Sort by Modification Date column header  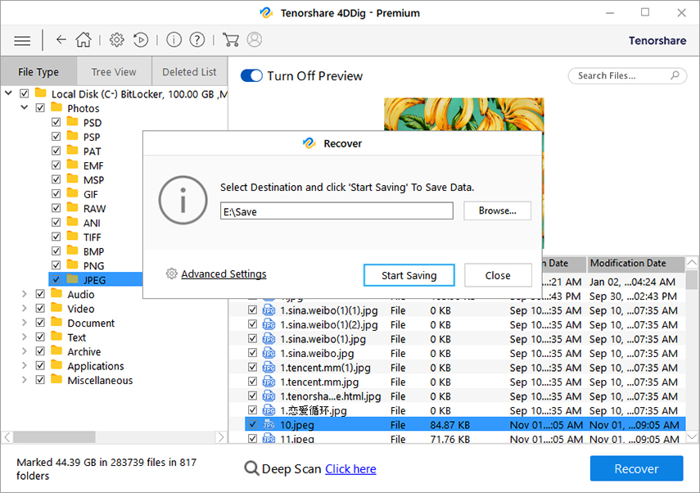(635, 264)
